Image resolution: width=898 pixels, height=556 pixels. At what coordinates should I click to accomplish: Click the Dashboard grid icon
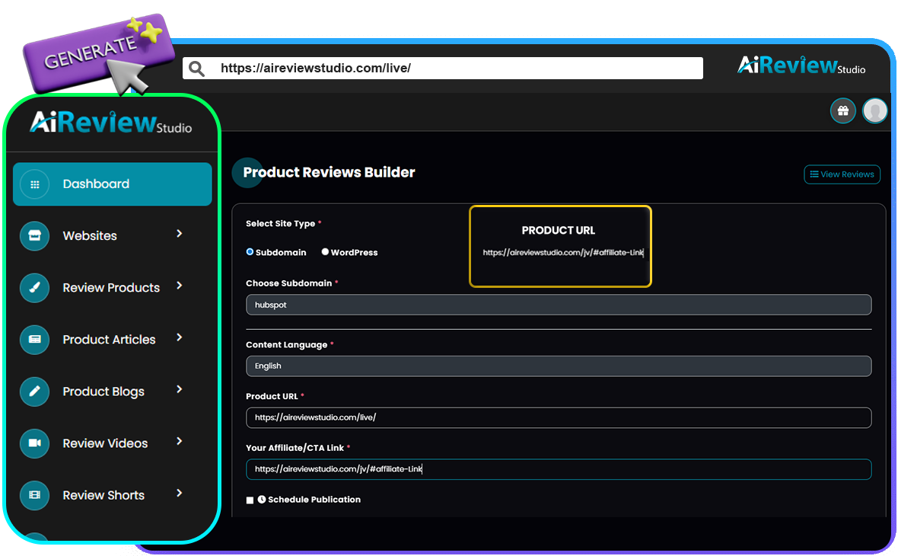[x=34, y=184]
